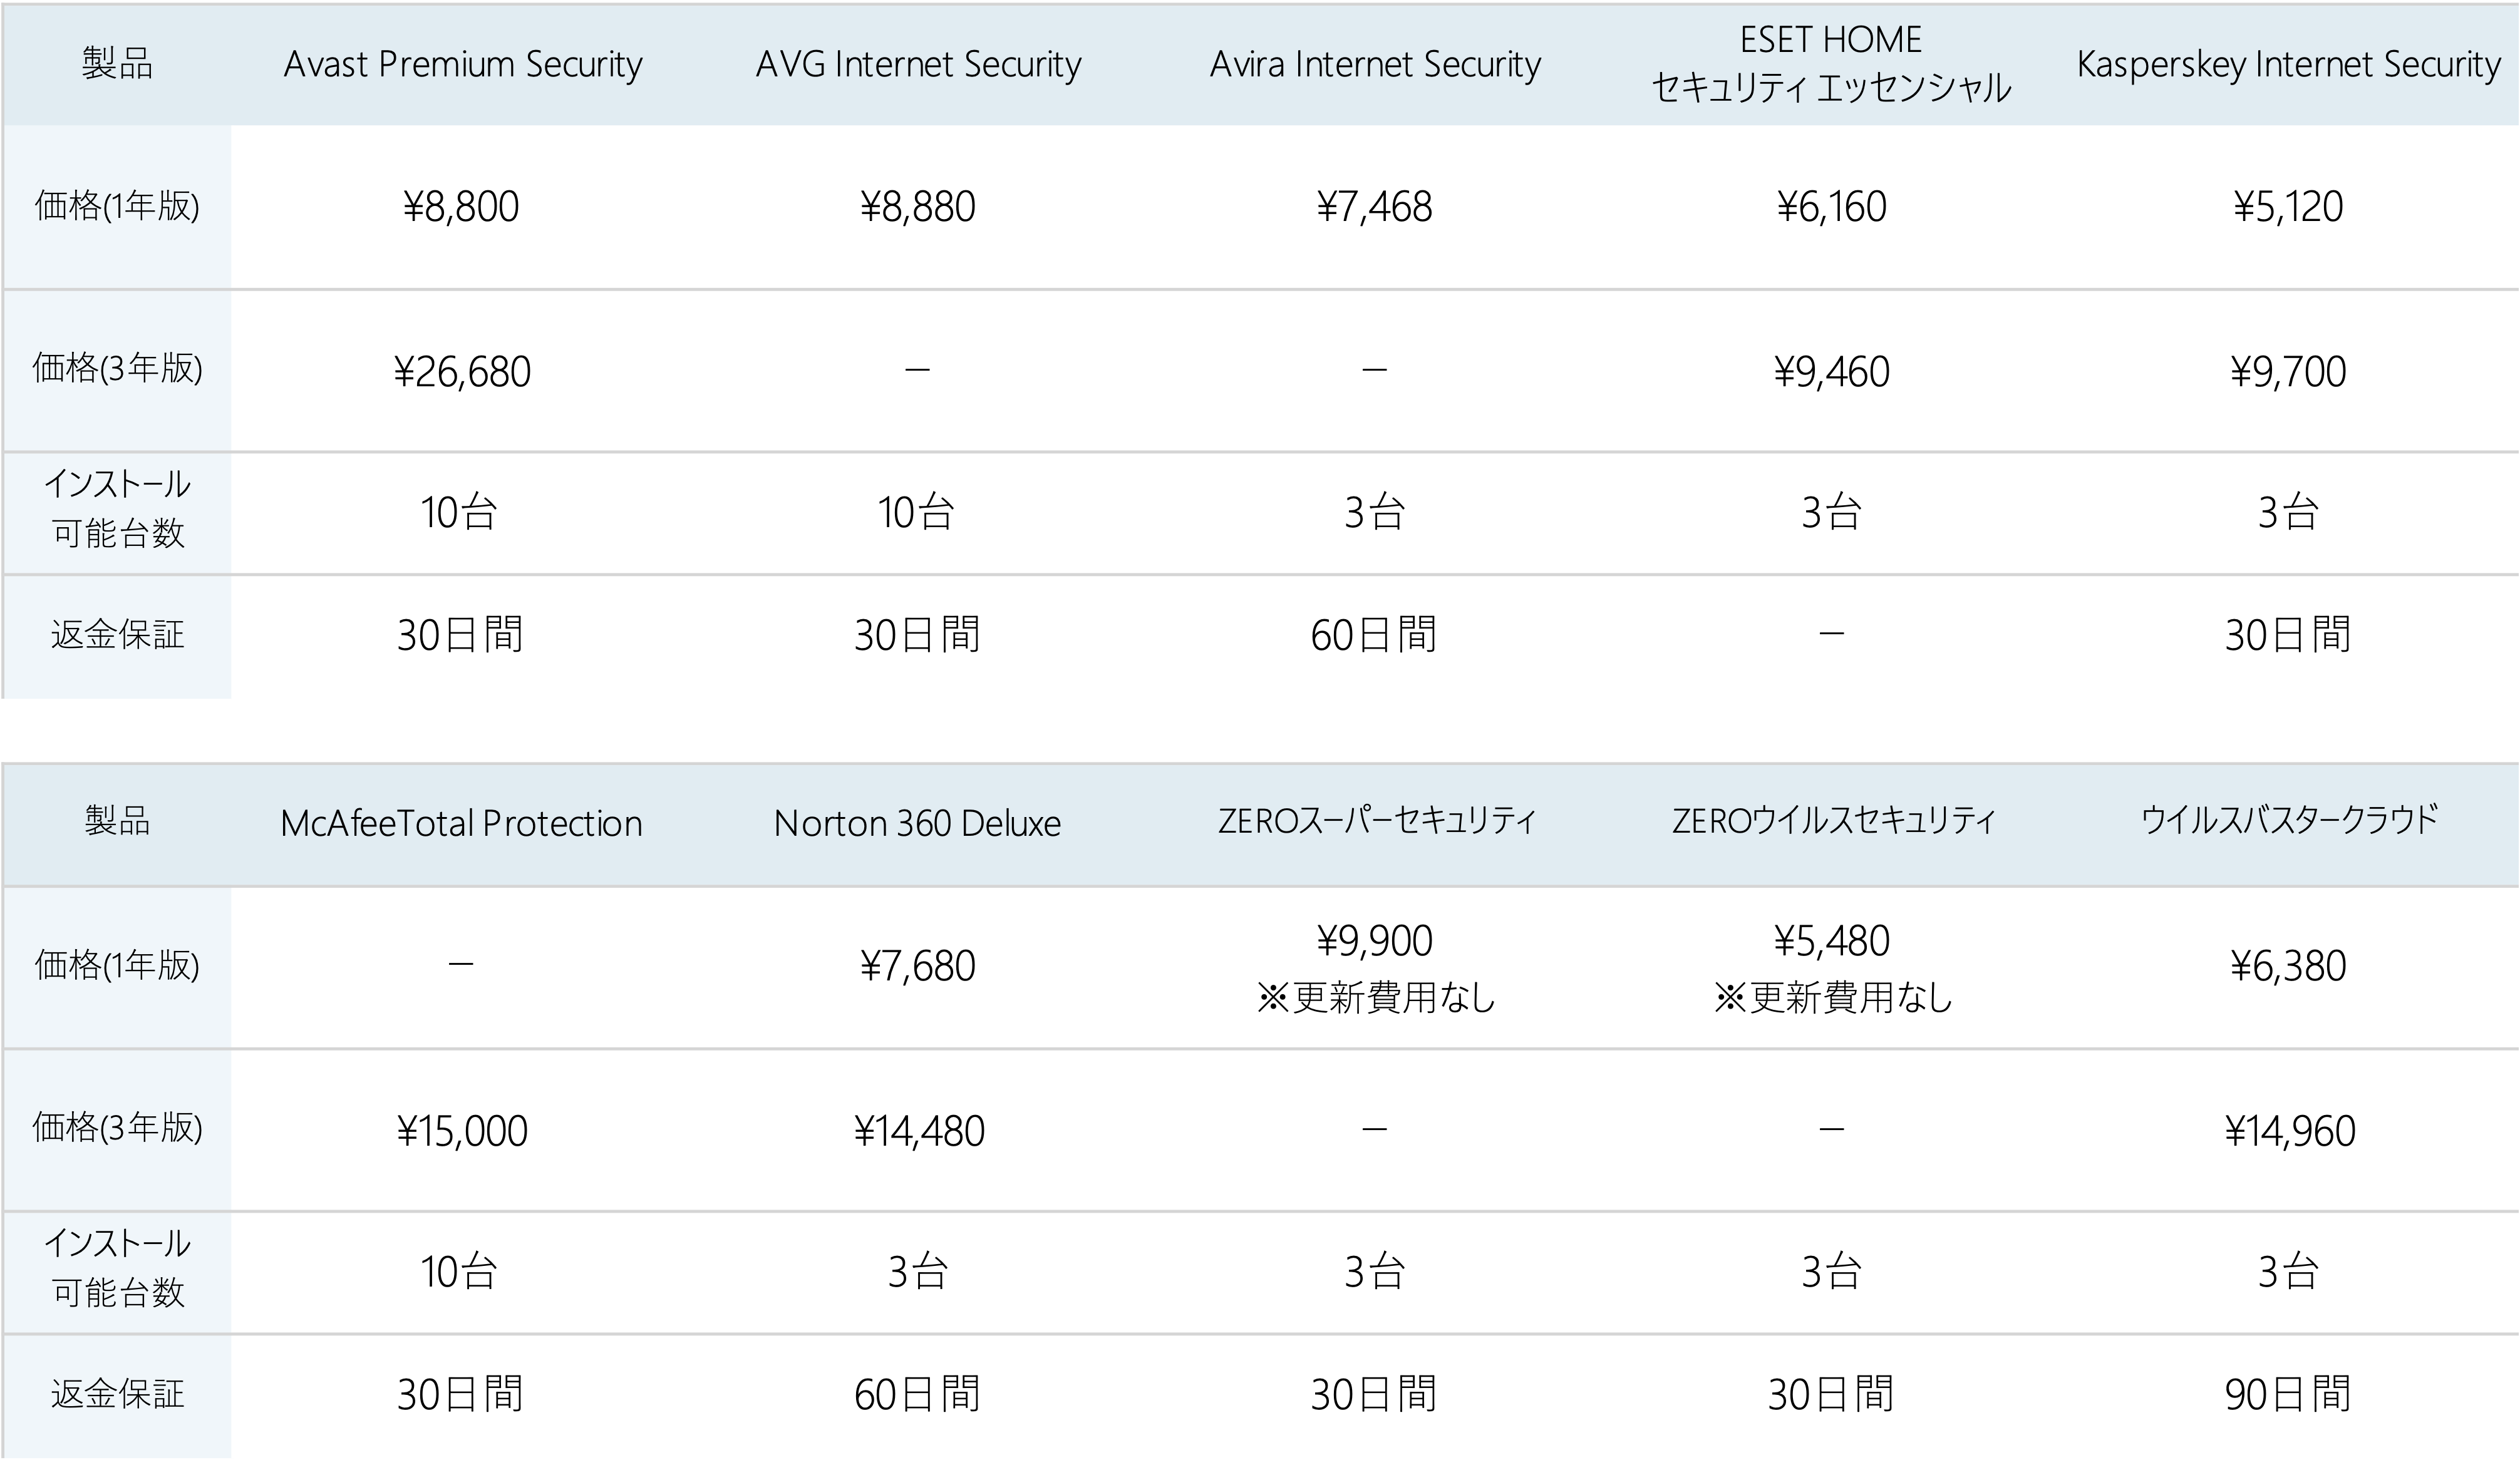This screenshot has height=1460, width=2520.
Task: Click the ¥8,880 AVG price cell
Action: point(917,207)
